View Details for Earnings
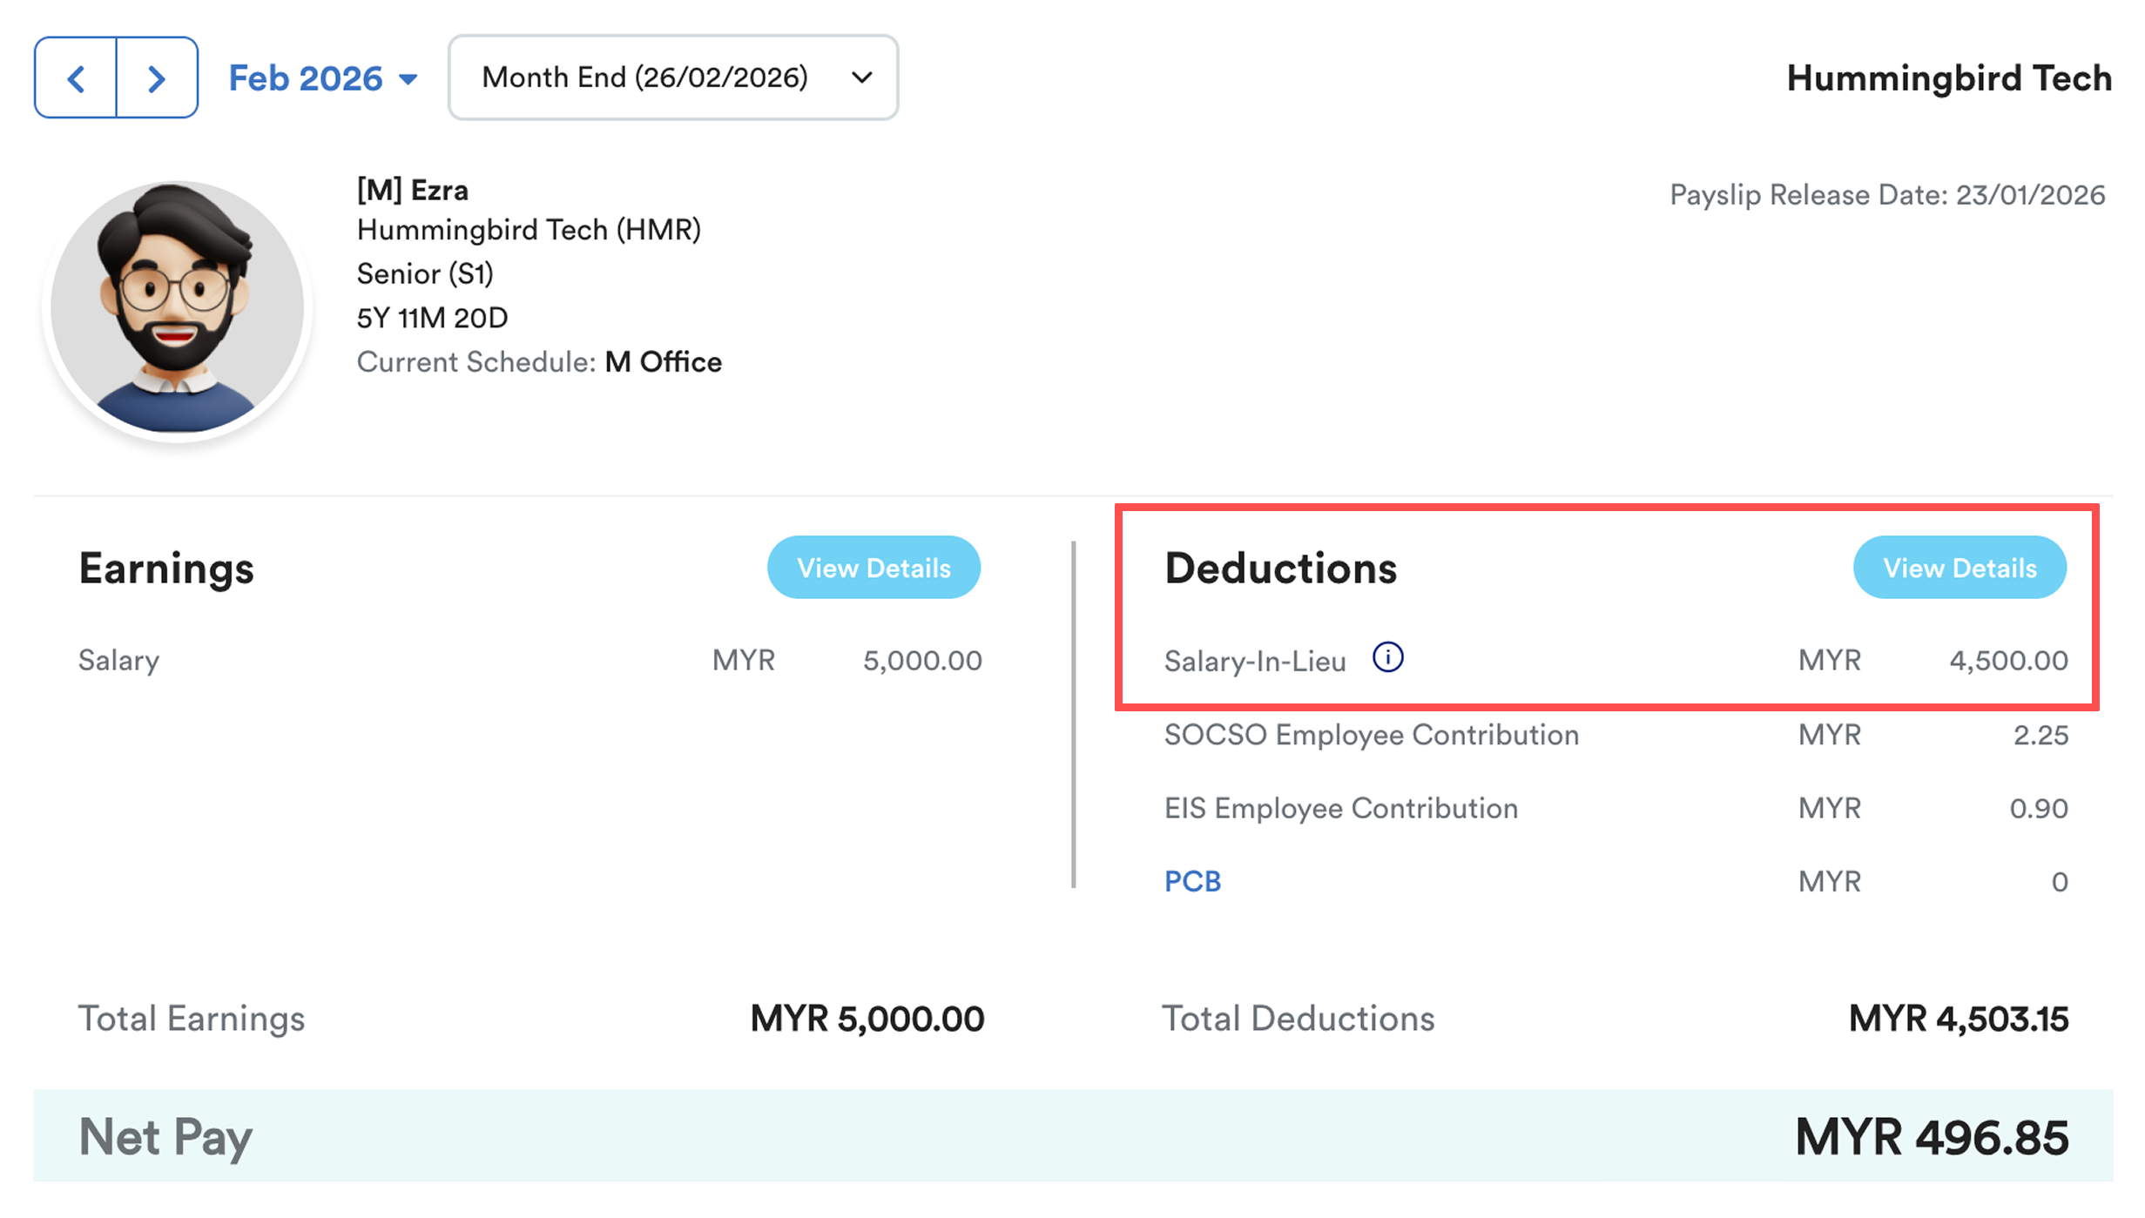 coord(873,568)
